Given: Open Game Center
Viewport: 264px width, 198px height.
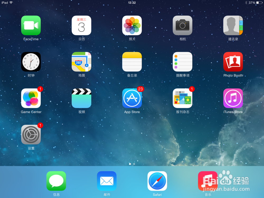Looking at the screenshot, I should pyautogui.click(x=31, y=98).
